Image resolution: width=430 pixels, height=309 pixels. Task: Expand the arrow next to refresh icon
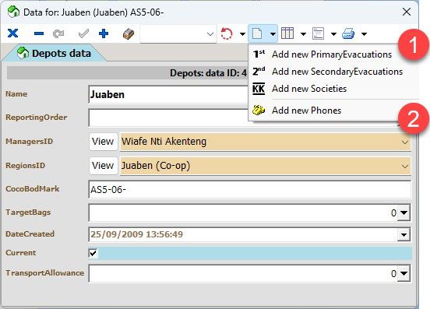coord(242,34)
